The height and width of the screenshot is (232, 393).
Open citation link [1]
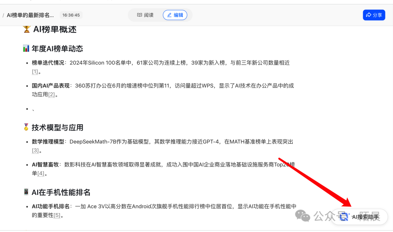35,72
